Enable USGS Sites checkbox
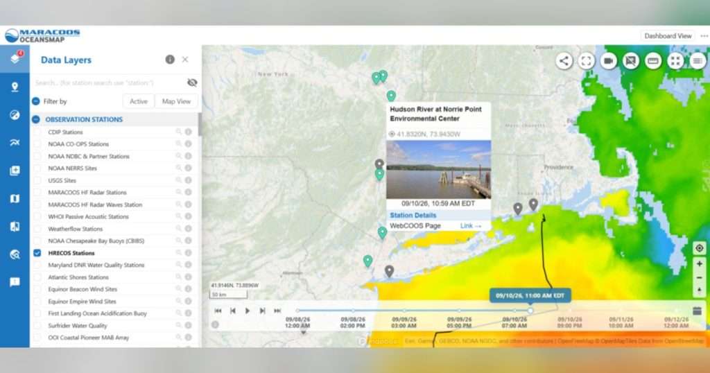The image size is (710, 373). 37,180
